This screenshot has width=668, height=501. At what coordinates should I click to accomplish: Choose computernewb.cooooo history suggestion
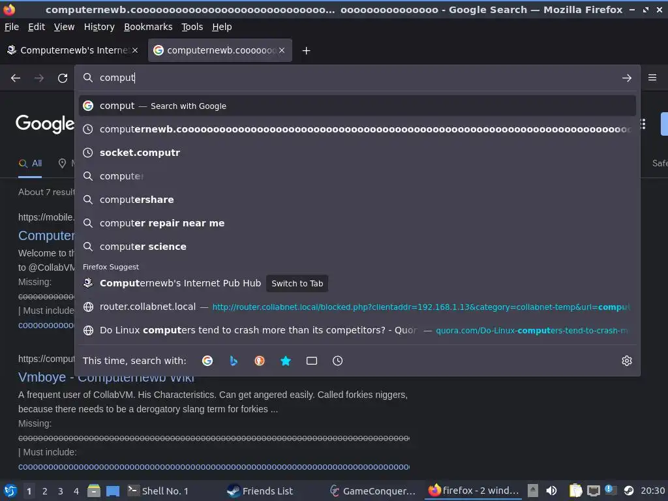pyautogui.click(x=357, y=129)
